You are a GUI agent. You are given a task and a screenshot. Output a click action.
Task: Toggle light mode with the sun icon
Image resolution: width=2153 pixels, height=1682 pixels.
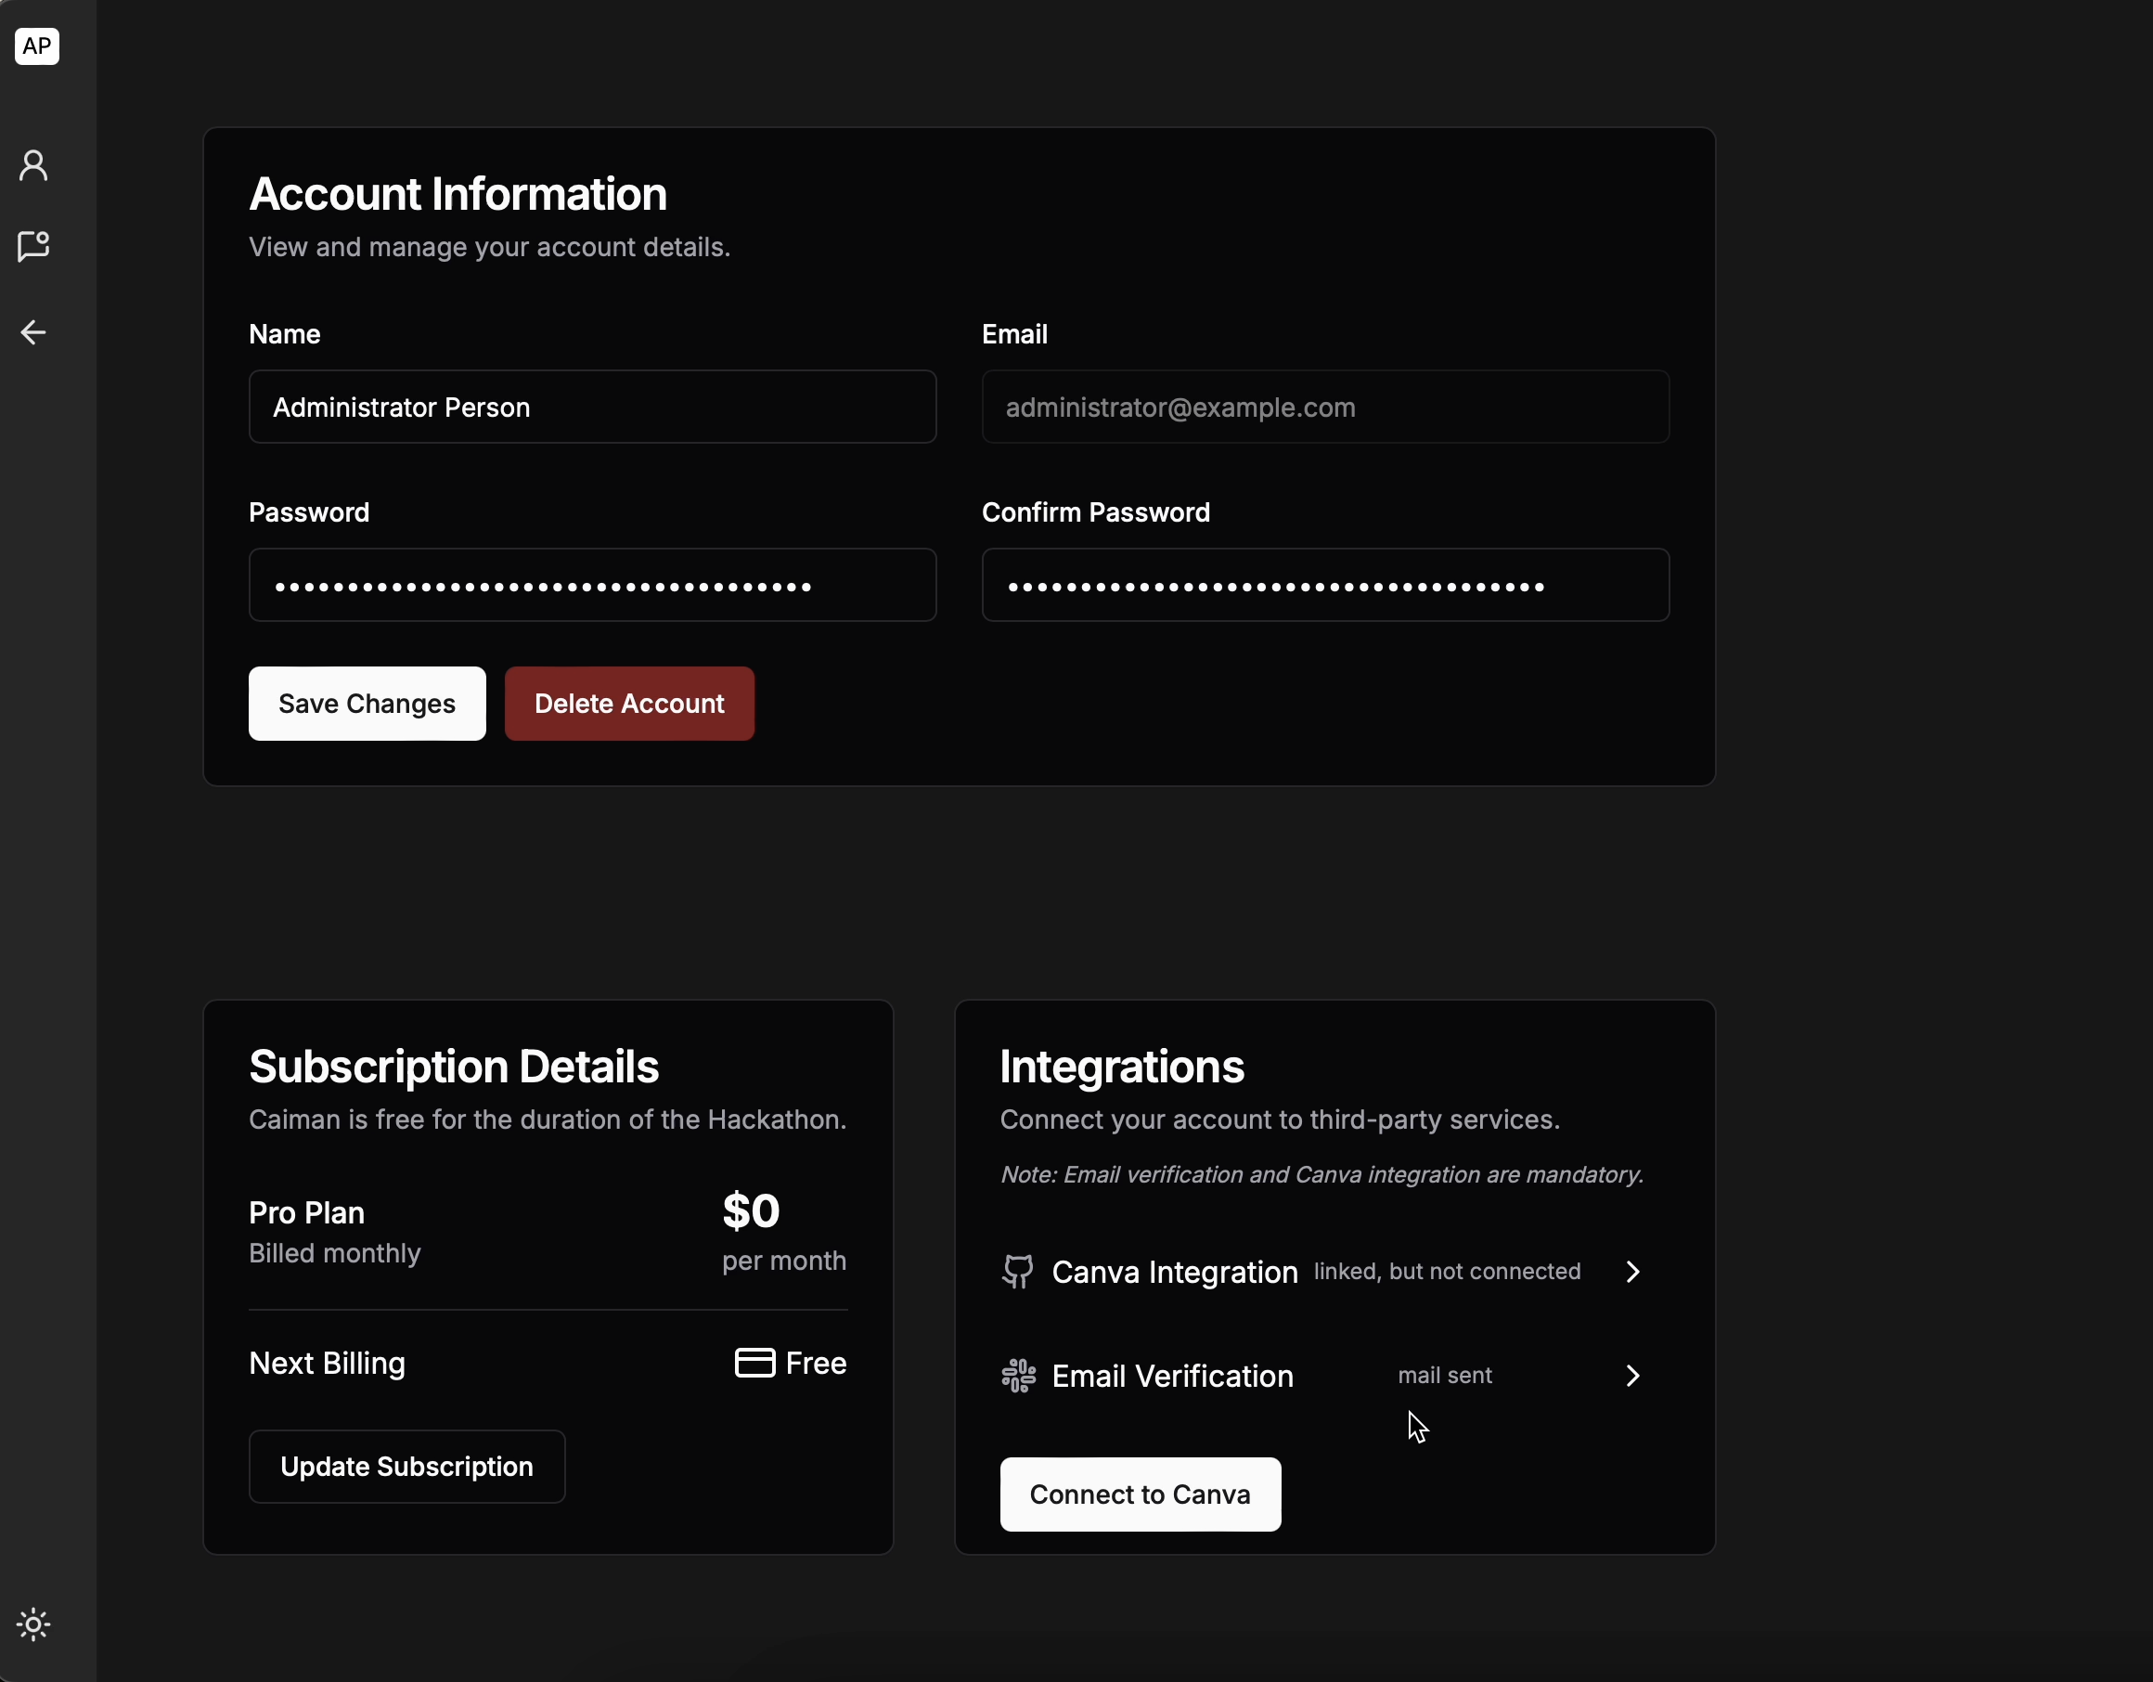click(x=33, y=1624)
